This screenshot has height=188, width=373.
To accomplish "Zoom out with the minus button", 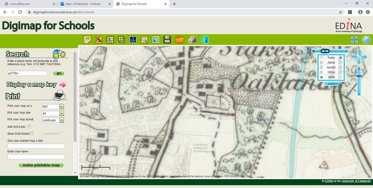I will pyautogui.click(x=359, y=94).
